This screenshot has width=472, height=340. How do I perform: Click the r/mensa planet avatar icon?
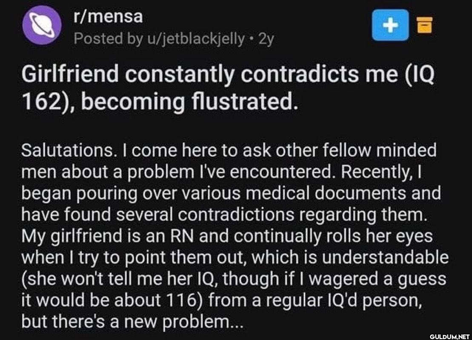pos(42,26)
